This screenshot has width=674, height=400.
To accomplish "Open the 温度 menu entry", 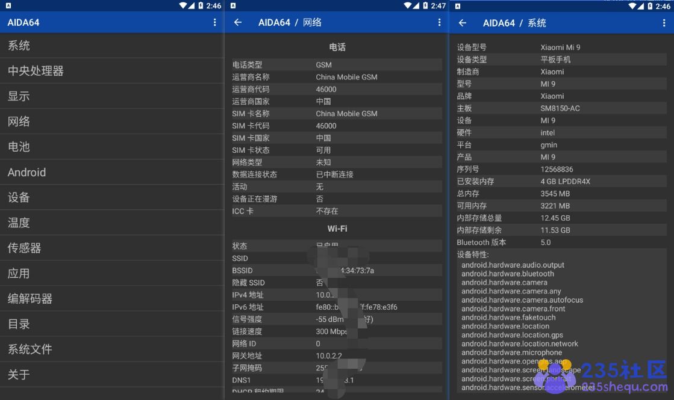I will [112, 223].
